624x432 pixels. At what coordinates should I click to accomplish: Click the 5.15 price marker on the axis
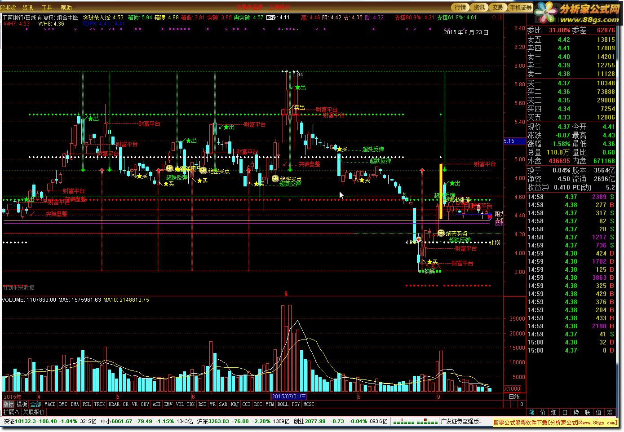[x=514, y=141]
